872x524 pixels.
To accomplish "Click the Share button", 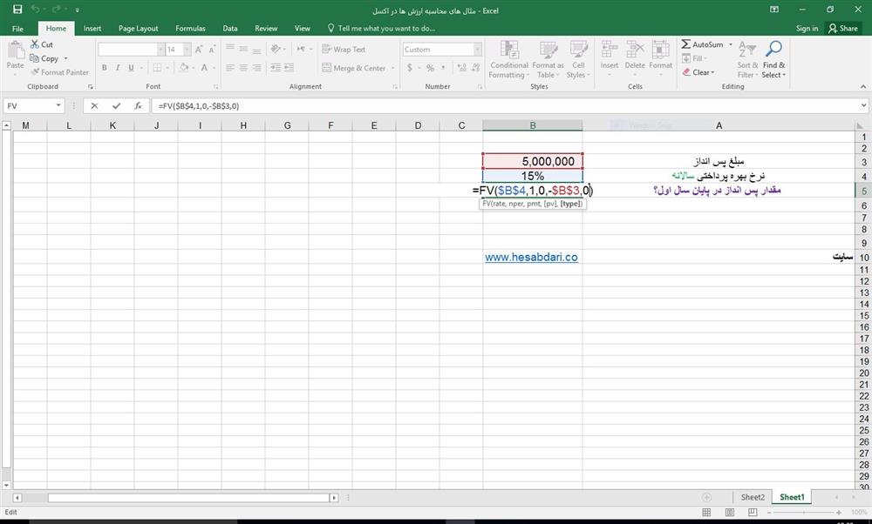I will tap(843, 28).
